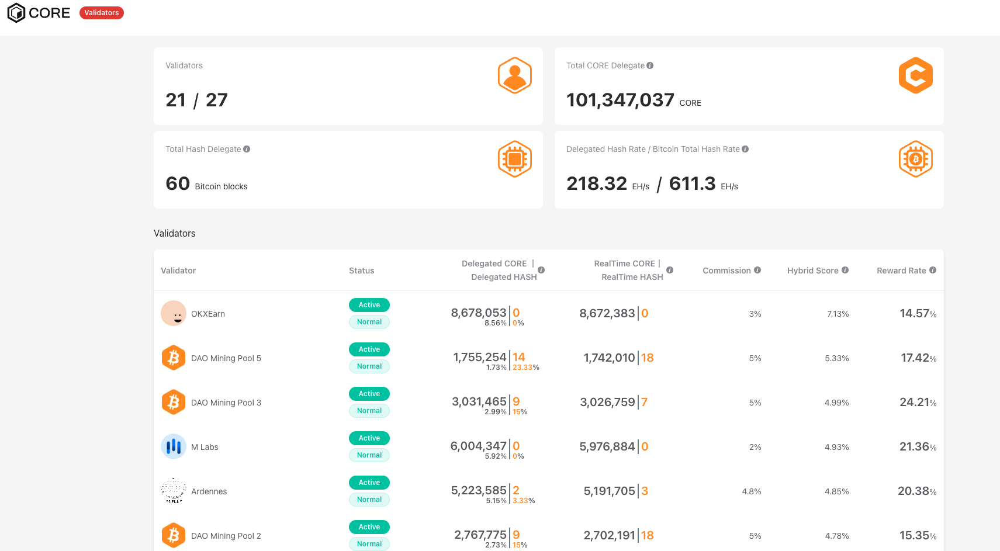This screenshot has width=1000, height=551.
Task: Click info icon beside Total CORE Delegate
Action: pyautogui.click(x=650, y=65)
